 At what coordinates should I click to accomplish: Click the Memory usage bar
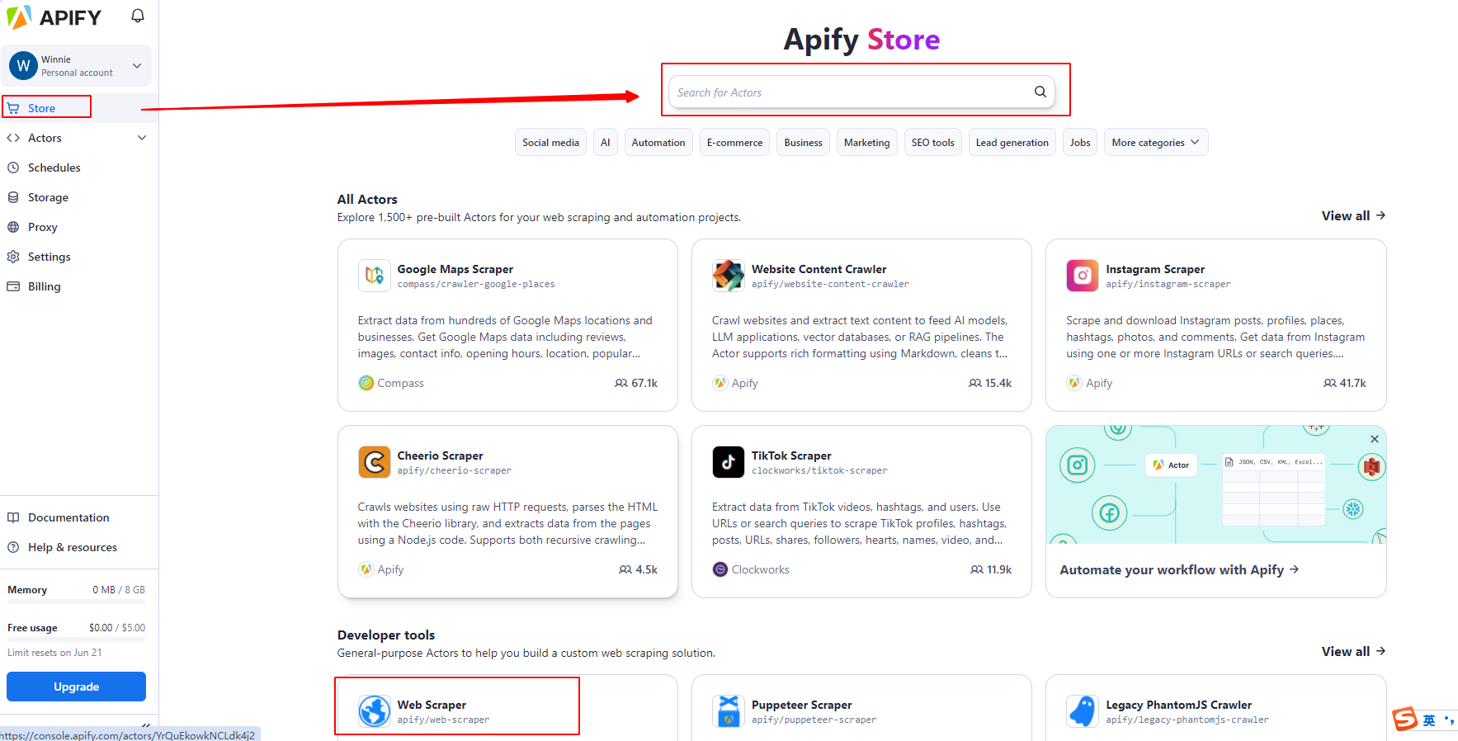click(76, 602)
